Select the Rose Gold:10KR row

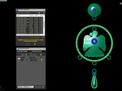point(30,29)
